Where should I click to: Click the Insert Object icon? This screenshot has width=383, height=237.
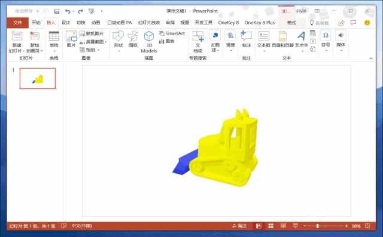pos(312,49)
